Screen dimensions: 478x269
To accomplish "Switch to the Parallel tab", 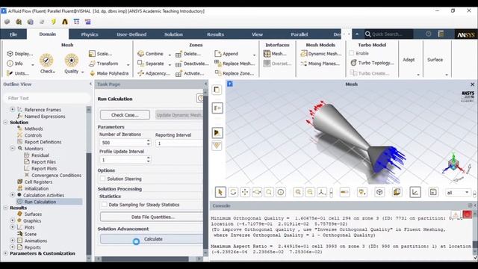I will click(x=299, y=34).
